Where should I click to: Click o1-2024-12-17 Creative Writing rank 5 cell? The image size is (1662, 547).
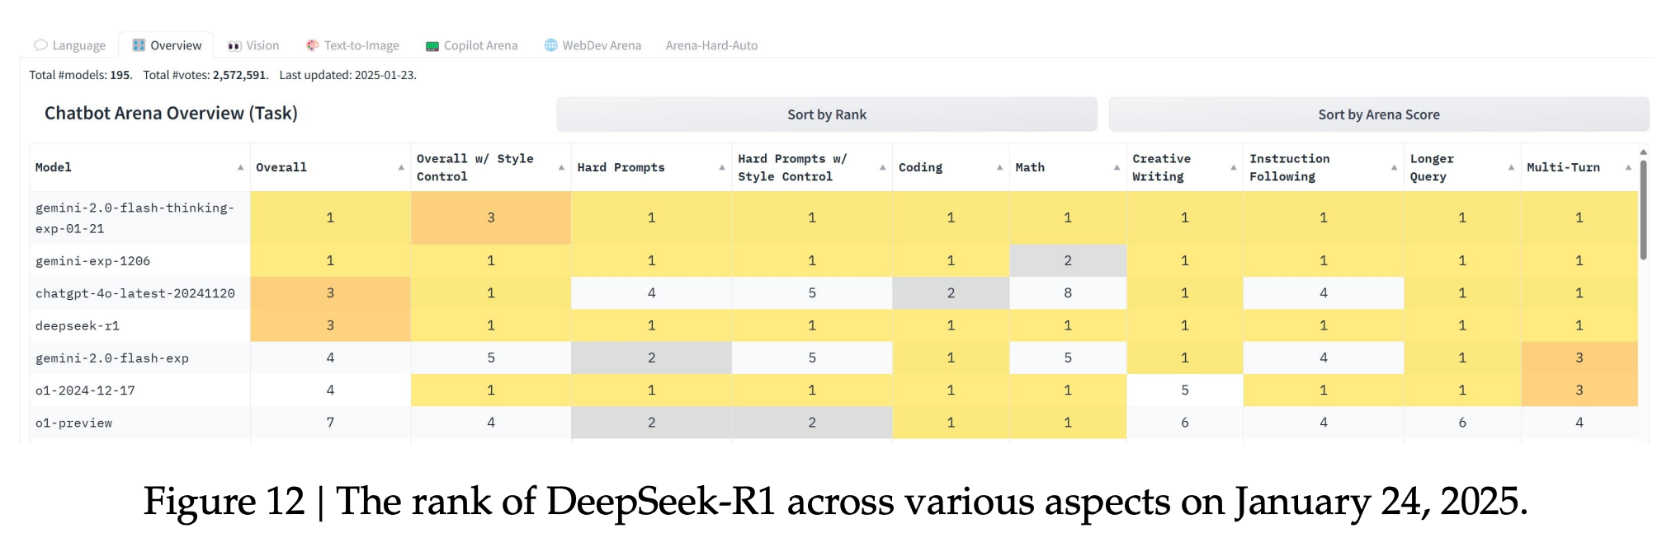tap(1185, 390)
